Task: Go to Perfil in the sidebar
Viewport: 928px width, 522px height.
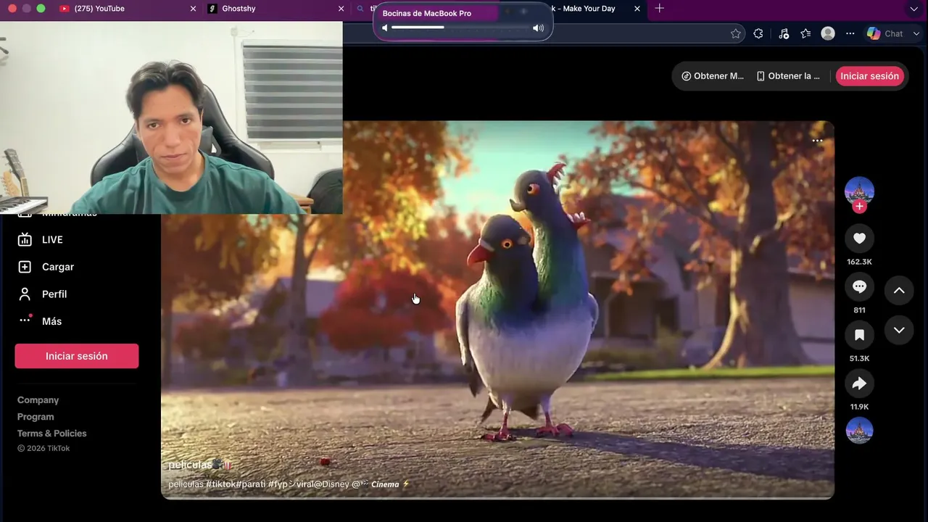Action: point(54,294)
